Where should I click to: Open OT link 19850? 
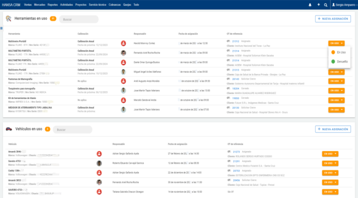click(x=235, y=98)
